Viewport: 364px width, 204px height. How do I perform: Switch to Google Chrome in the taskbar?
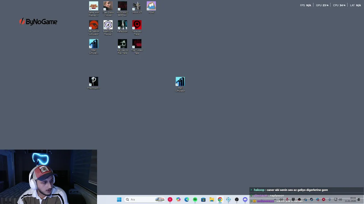pos(220,199)
